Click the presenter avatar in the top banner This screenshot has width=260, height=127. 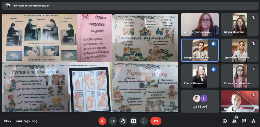click(8, 6)
